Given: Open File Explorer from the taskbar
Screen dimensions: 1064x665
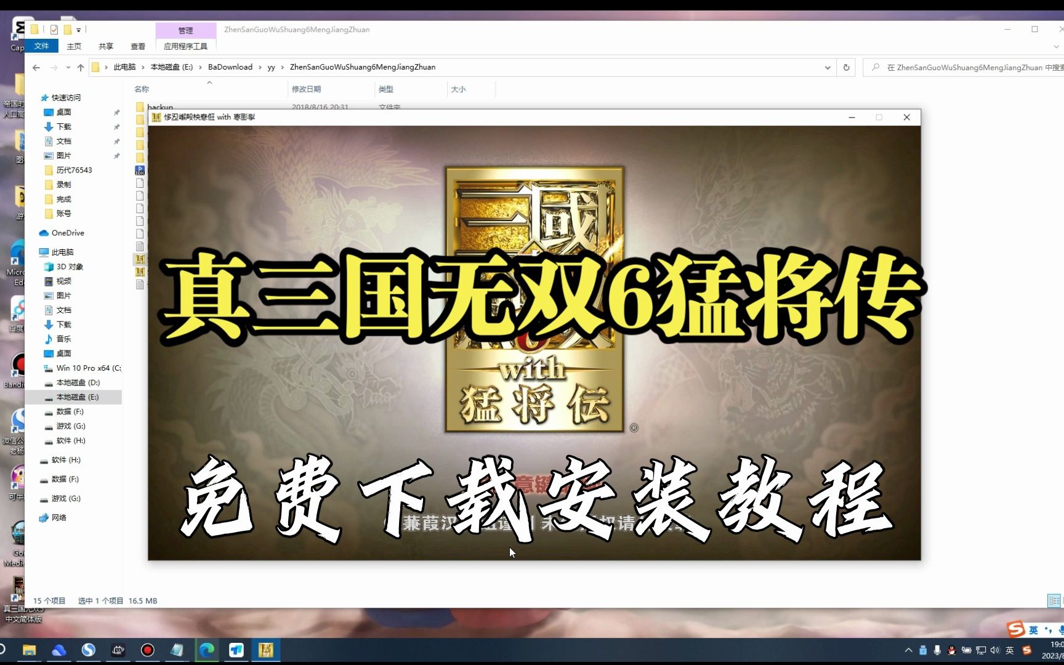Looking at the screenshot, I should point(29,650).
